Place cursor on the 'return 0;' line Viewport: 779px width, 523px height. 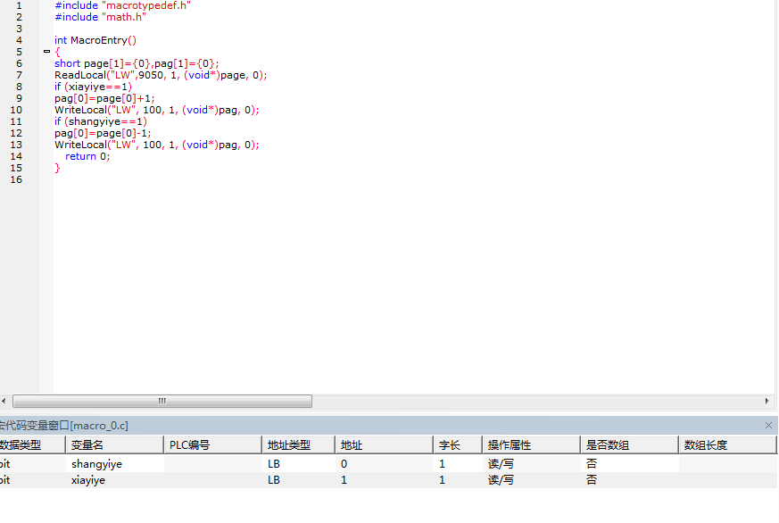click(87, 156)
